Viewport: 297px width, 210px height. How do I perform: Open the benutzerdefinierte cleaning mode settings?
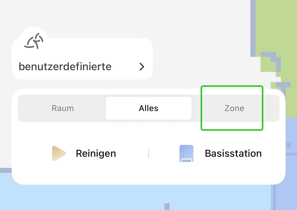point(65,67)
